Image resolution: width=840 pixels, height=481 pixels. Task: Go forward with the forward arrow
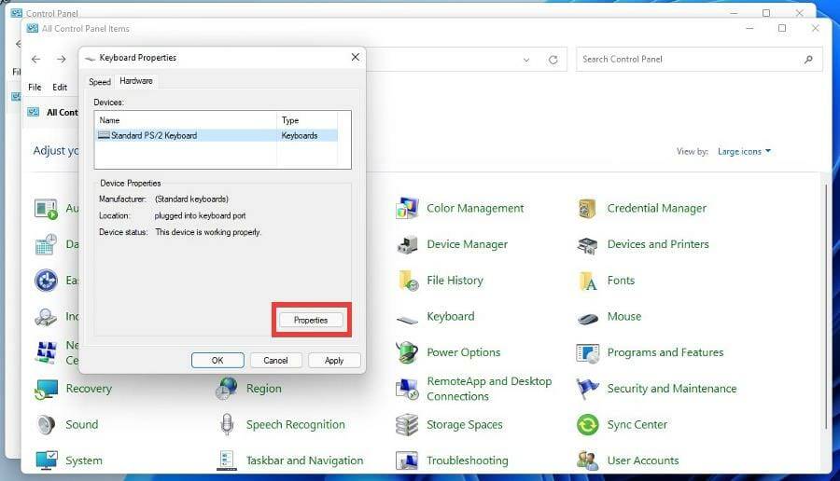click(62, 59)
